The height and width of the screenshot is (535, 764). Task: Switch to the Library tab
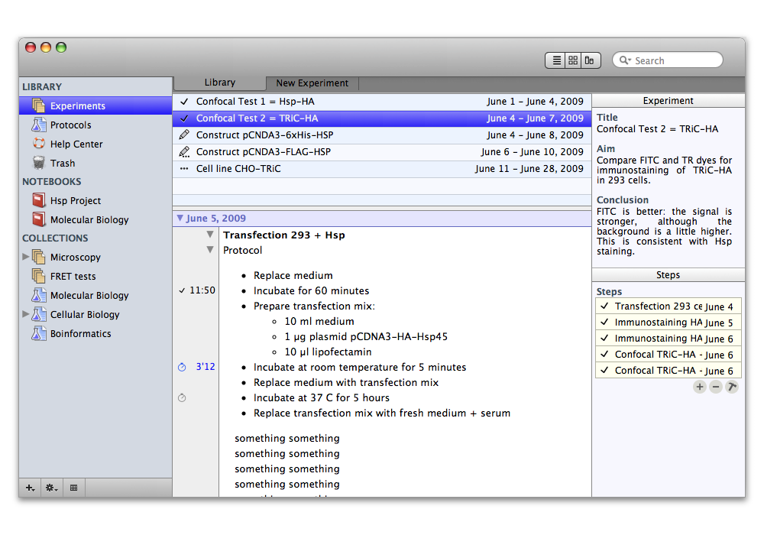pos(220,83)
